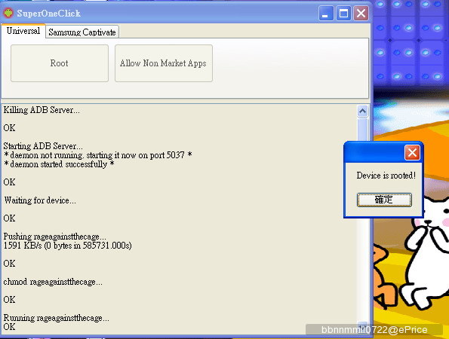Click the Root button

pyautogui.click(x=60, y=63)
